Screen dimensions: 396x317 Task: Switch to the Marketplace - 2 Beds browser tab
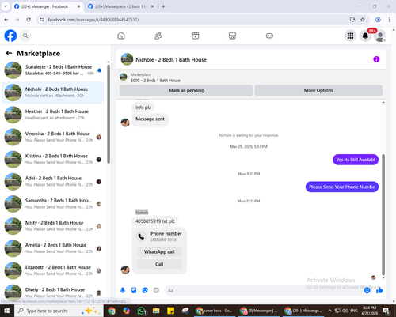tap(120, 6)
